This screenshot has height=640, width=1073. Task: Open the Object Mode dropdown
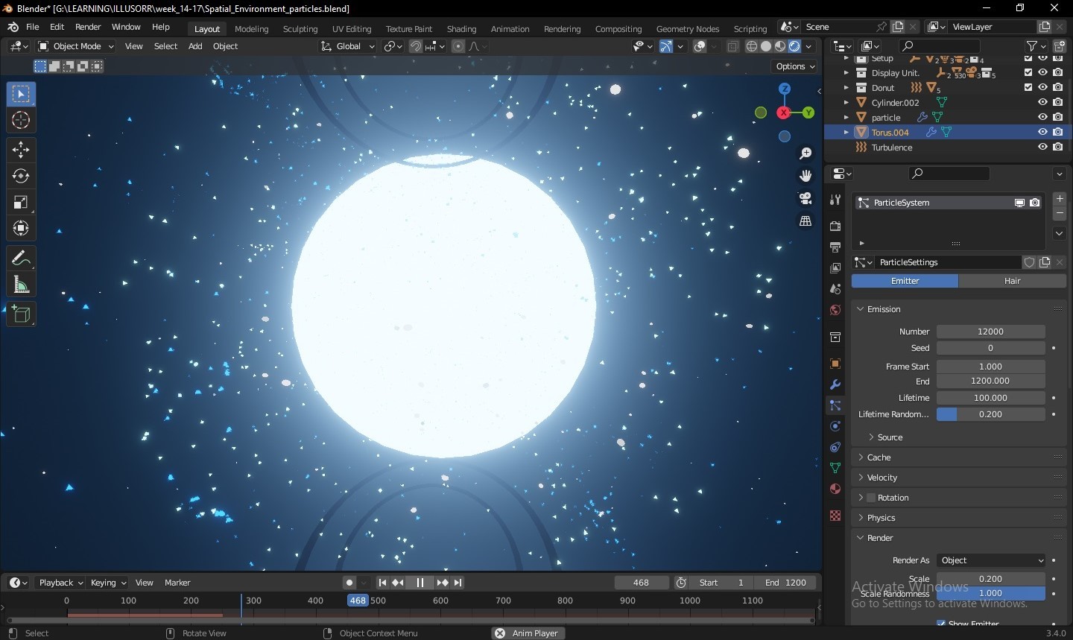[76, 46]
